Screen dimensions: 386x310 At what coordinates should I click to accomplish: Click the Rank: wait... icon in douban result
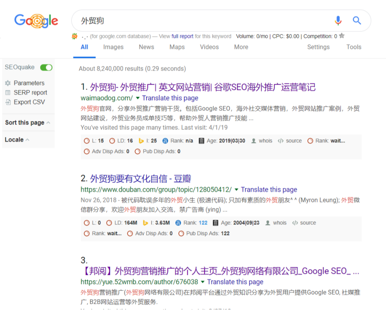(87, 234)
